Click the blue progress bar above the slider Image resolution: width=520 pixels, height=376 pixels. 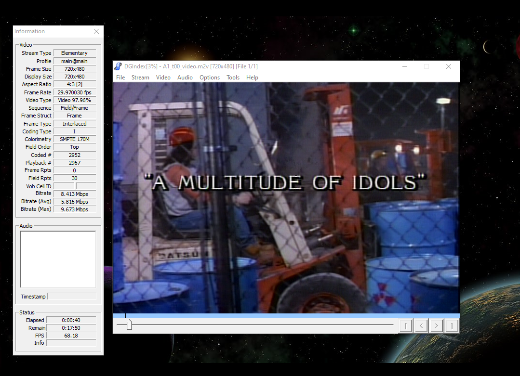point(286,315)
